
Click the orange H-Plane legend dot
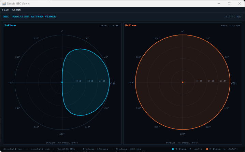207,149
